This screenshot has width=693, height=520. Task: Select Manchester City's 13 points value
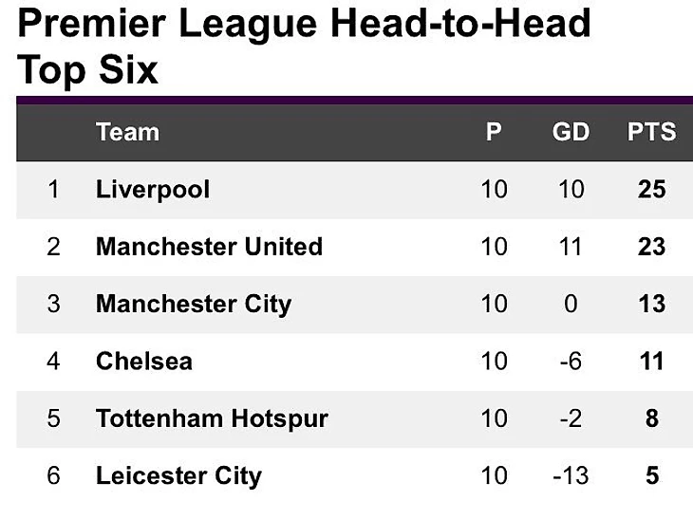point(652,305)
